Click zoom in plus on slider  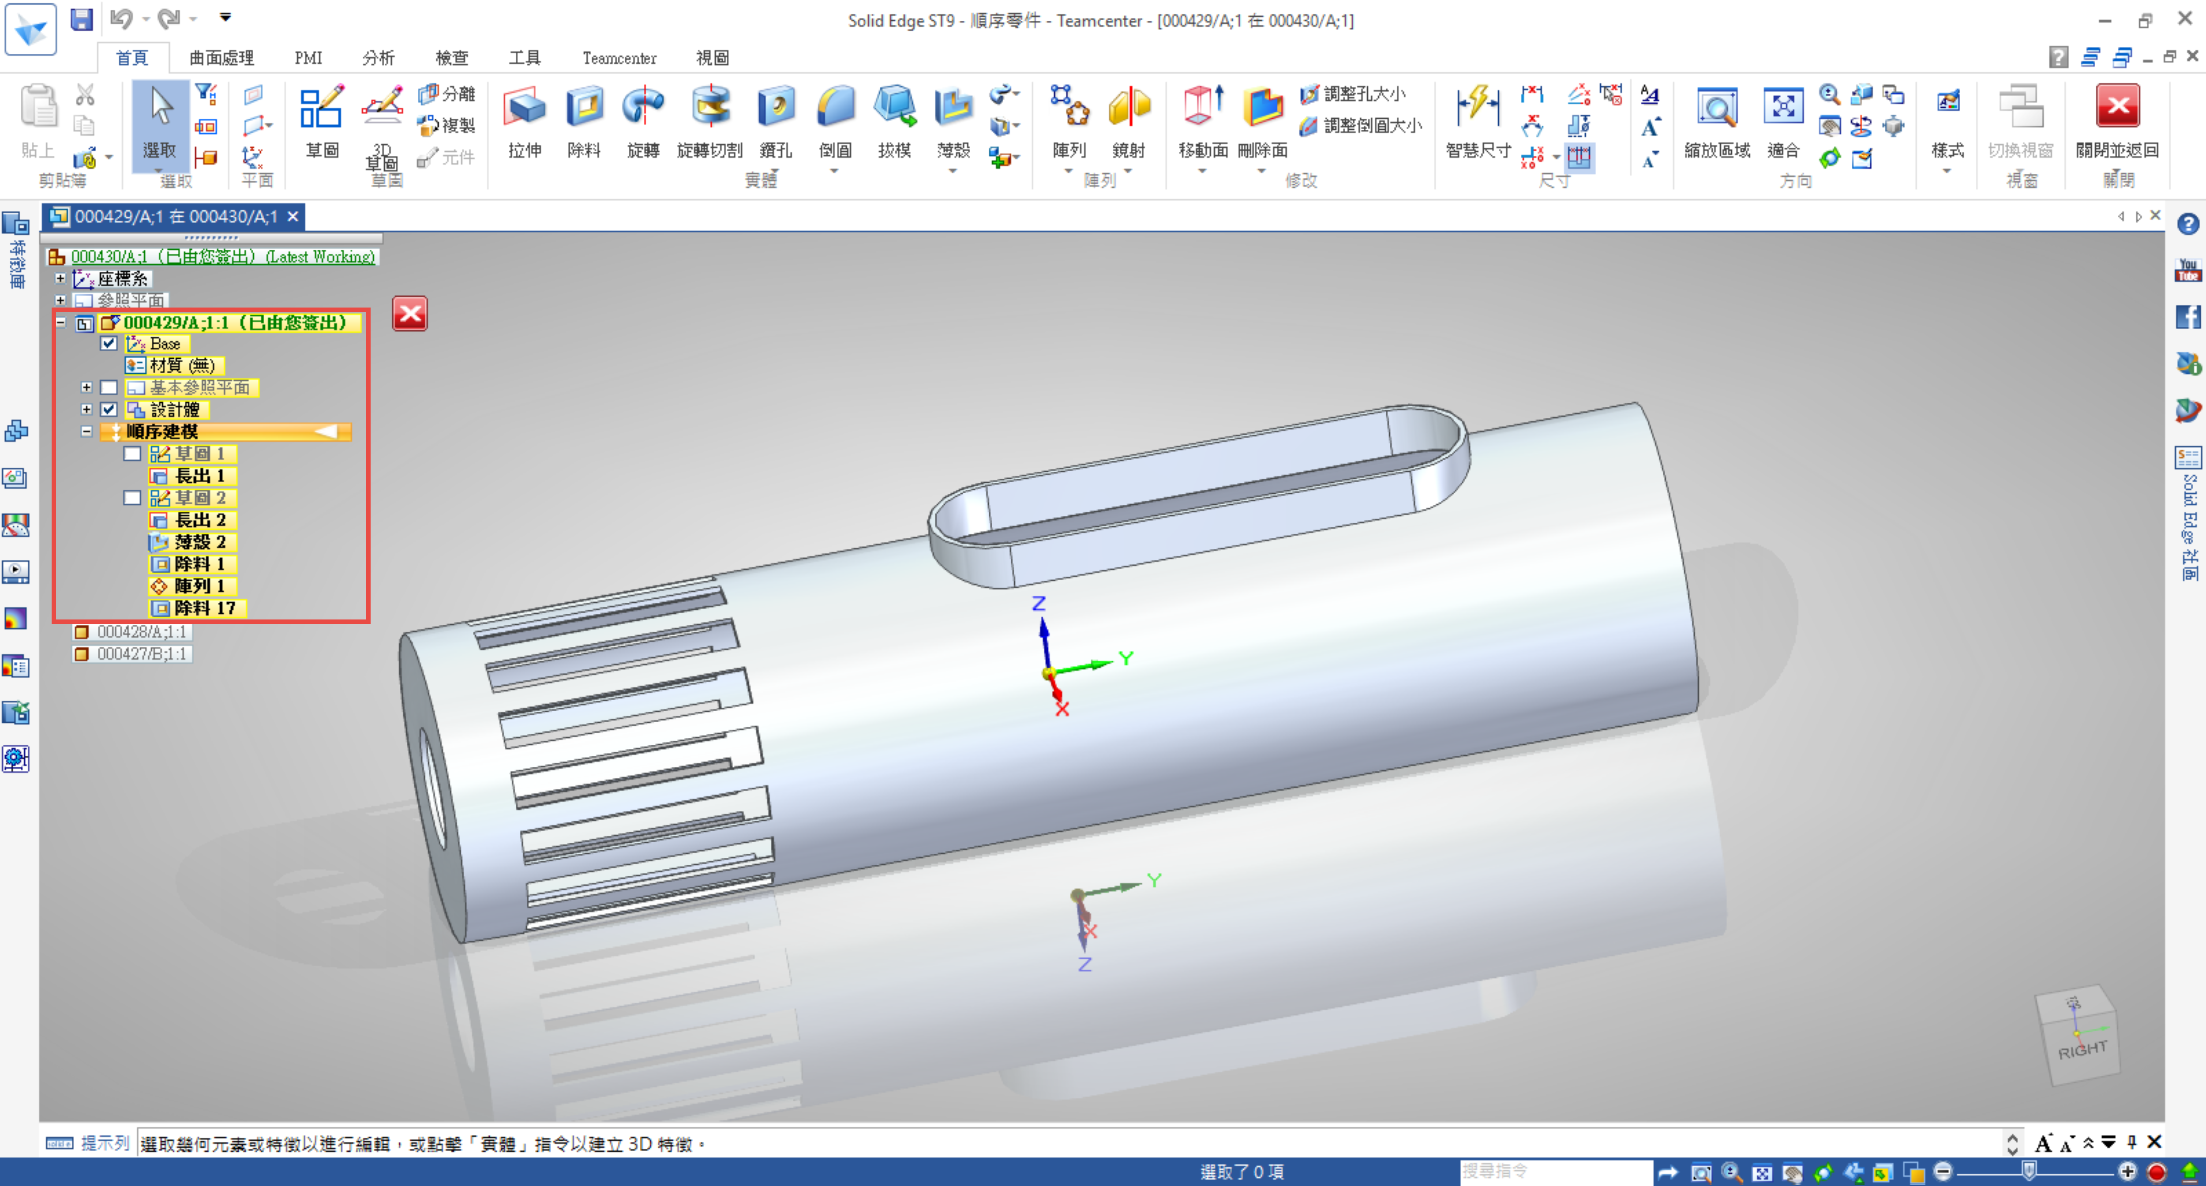point(2127,1171)
